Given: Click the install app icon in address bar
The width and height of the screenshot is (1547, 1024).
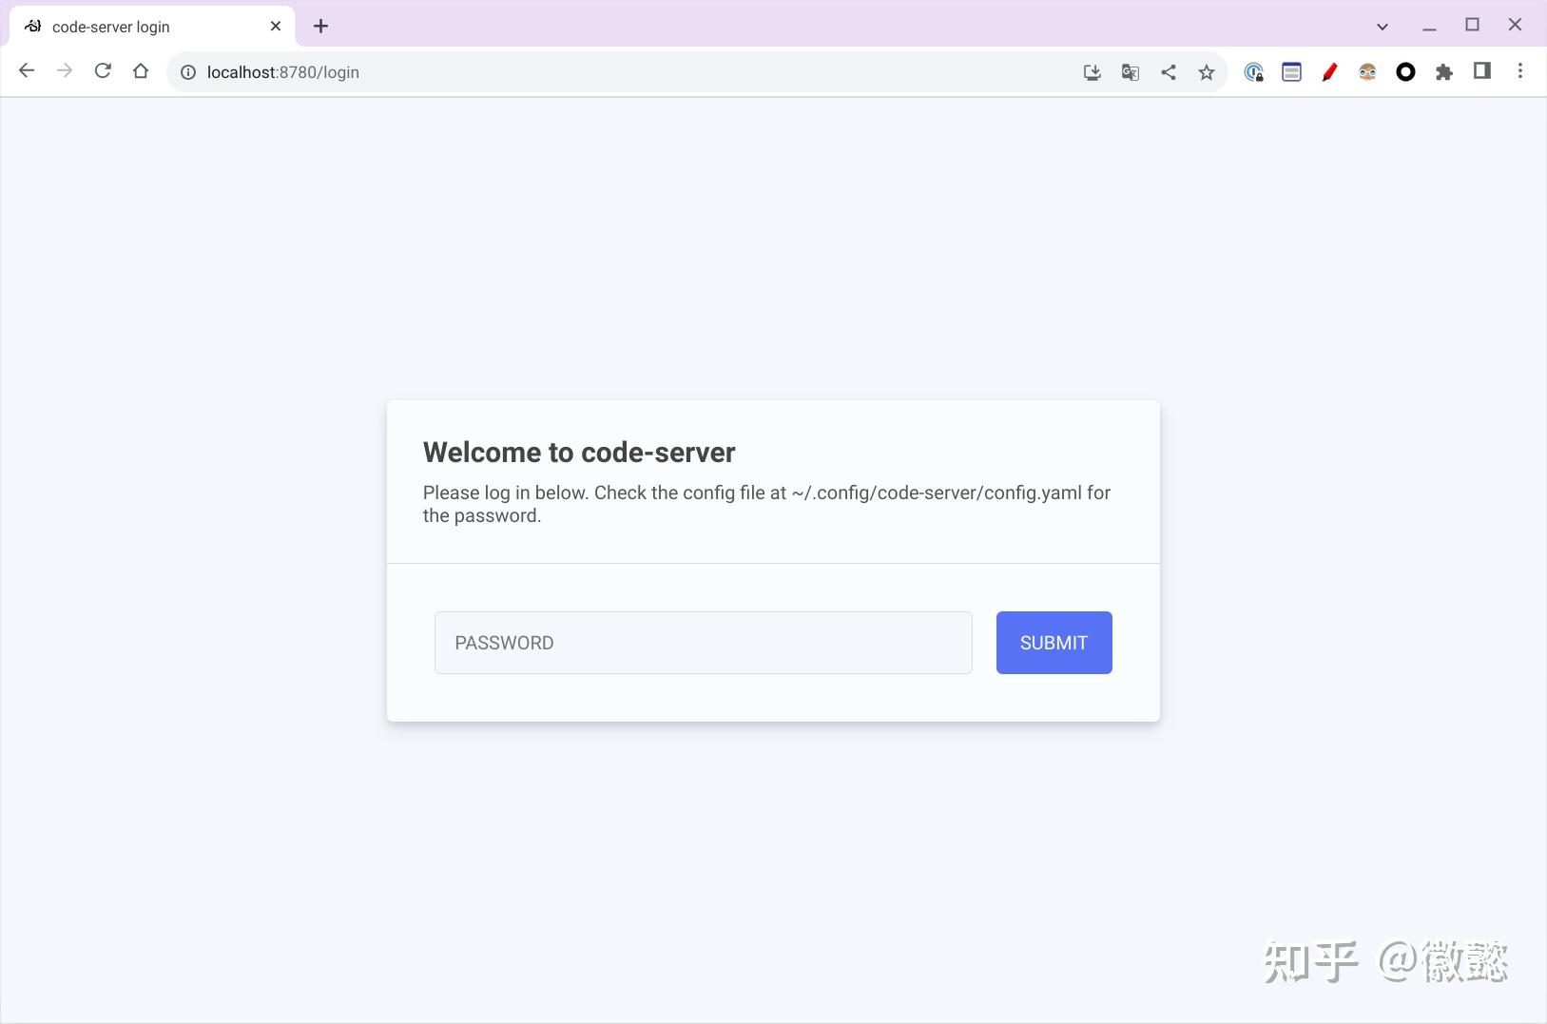Looking at the screenshot, I should [1093, 72].
